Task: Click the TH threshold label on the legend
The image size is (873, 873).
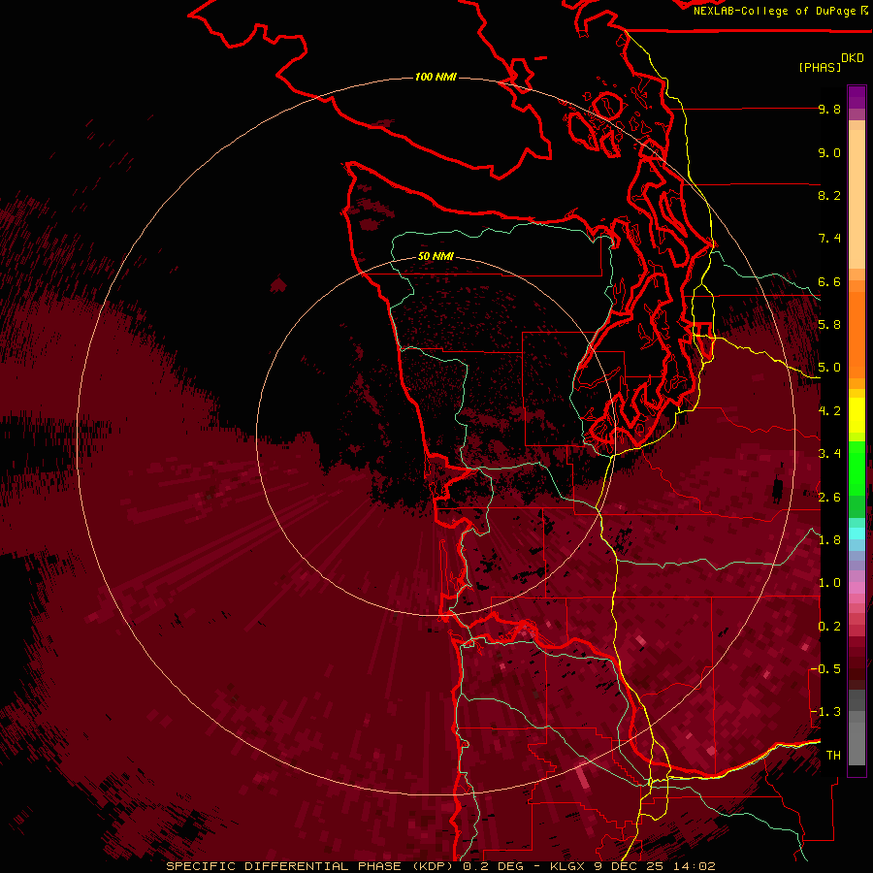Action: 833,756
